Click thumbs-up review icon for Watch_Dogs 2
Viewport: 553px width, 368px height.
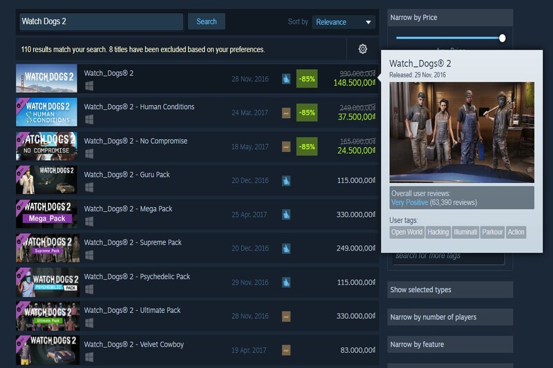[x=286, y=79]
